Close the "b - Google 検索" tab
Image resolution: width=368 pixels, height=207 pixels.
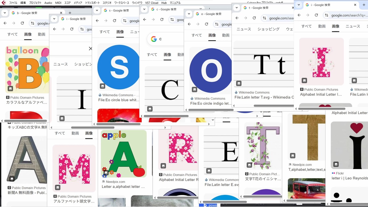tap(61, 13)
